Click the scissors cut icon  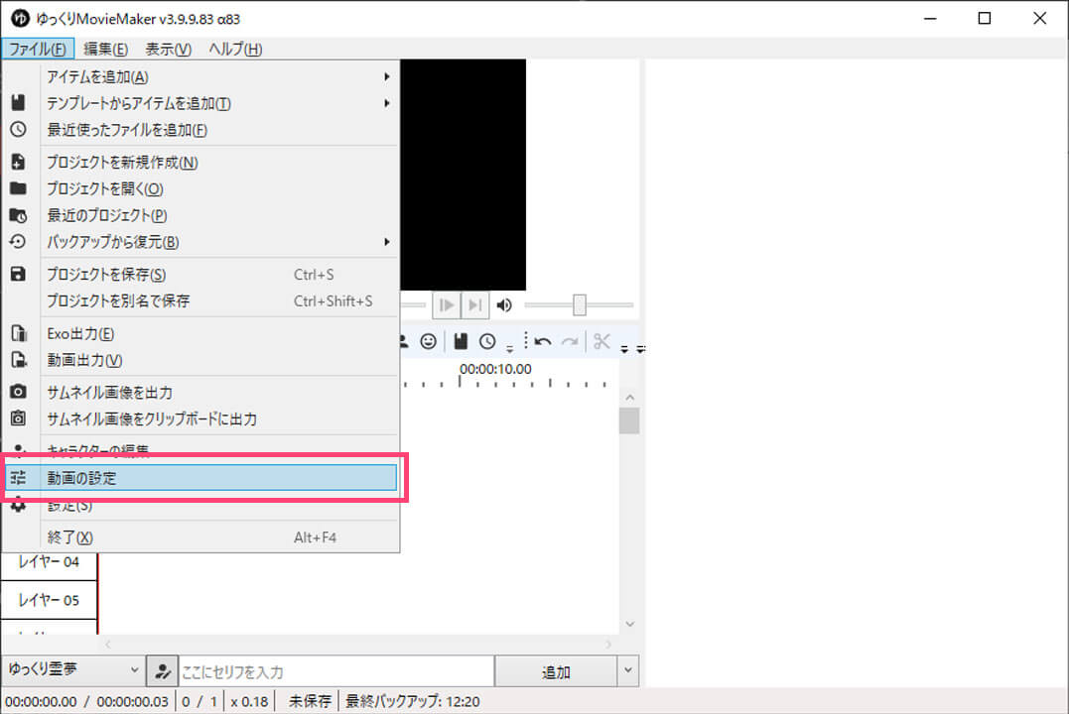tap(601, 342)
